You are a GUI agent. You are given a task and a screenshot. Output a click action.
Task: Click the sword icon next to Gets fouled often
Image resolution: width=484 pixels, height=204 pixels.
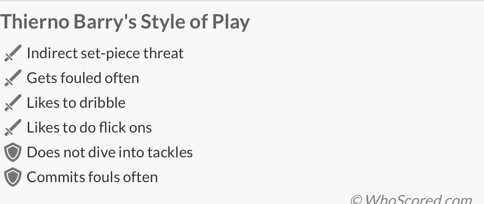[12, 78]
